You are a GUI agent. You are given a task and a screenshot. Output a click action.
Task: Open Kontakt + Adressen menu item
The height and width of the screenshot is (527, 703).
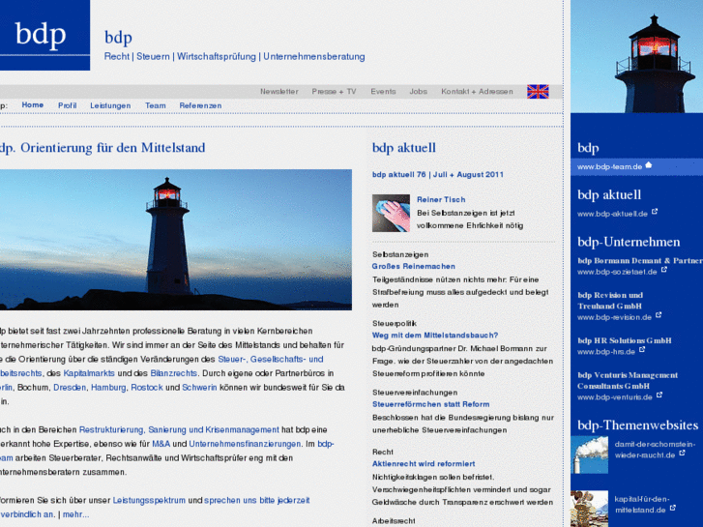477,92
